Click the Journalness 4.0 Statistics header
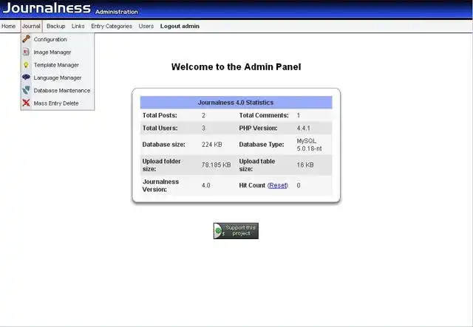 coord(236,103)
